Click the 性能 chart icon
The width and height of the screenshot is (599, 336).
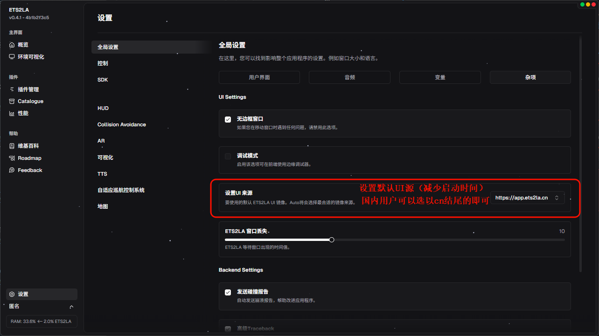pos(12,113)
